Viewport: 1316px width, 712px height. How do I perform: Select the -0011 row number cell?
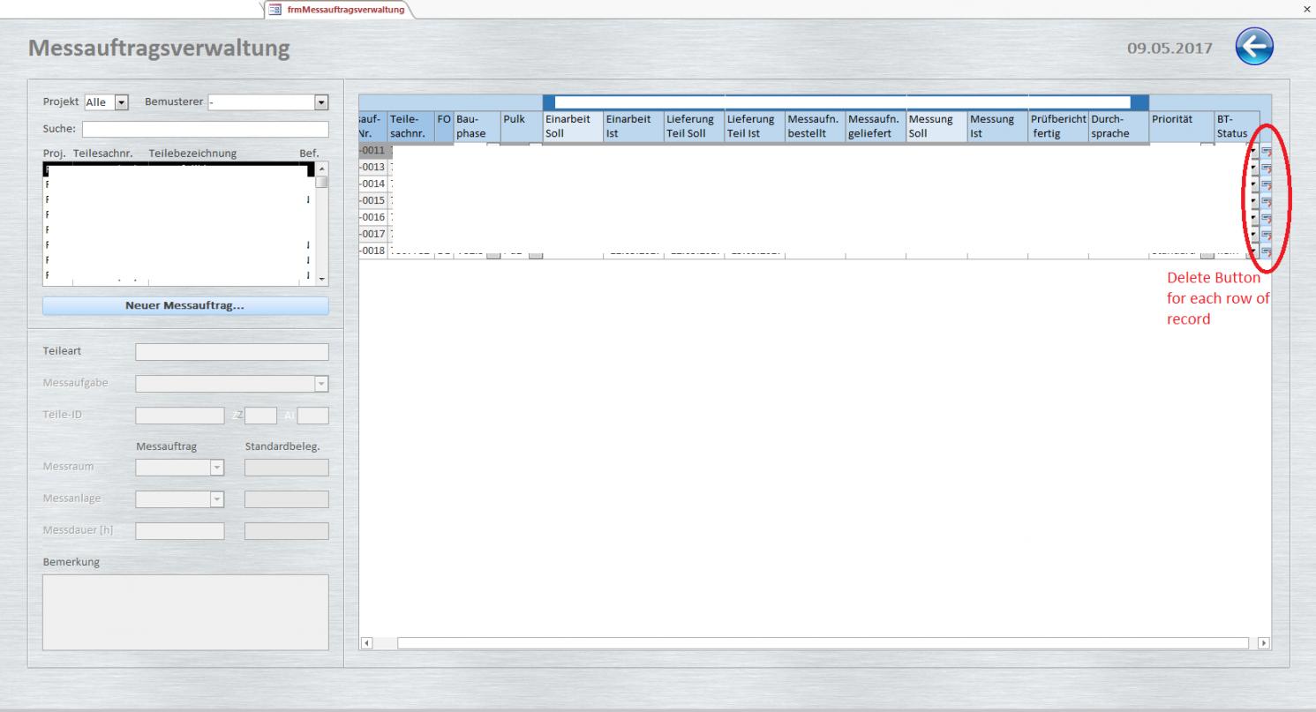tap(372, 152)
